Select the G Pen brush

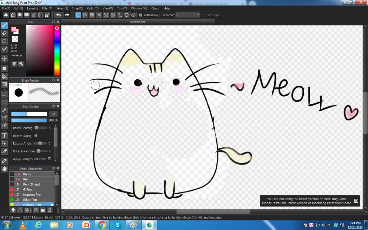pos(32,189)
